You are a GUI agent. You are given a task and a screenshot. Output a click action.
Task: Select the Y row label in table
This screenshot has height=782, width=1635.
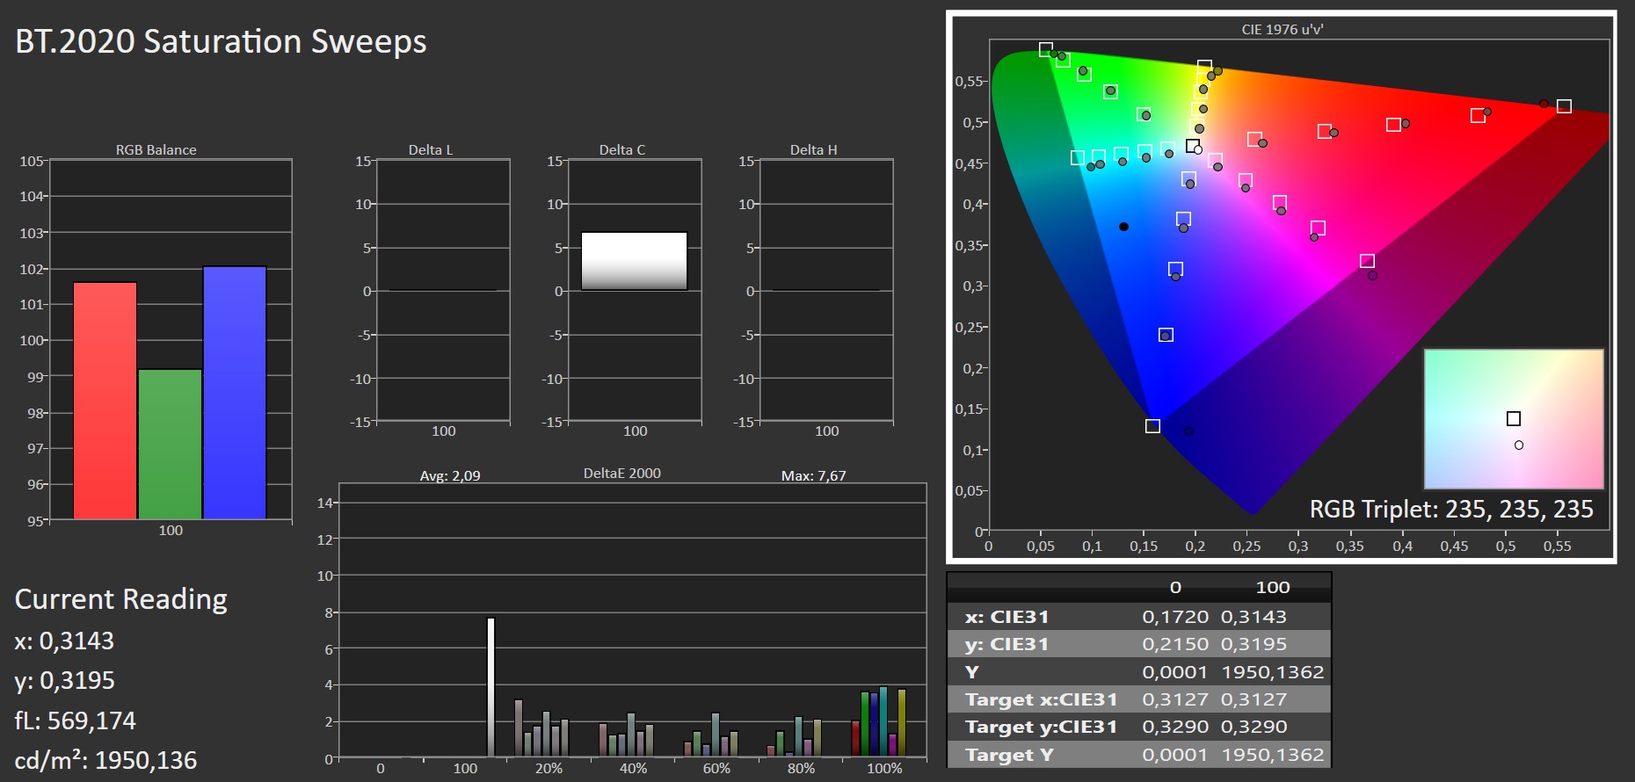click(972, 672)
